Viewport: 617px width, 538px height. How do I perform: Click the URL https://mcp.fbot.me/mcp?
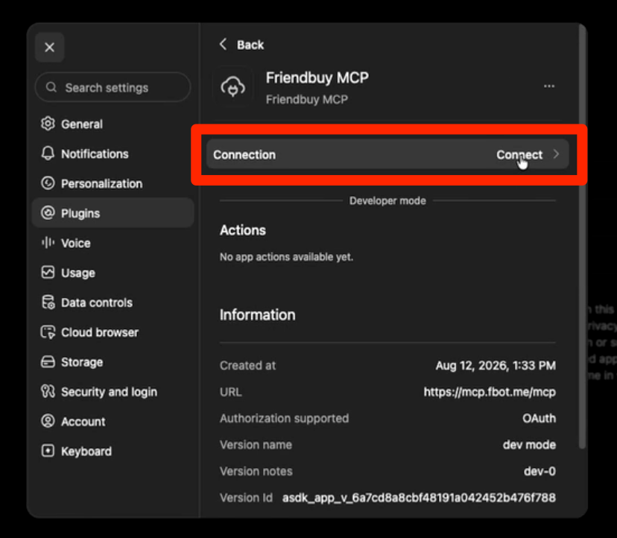tap(490, 392)
